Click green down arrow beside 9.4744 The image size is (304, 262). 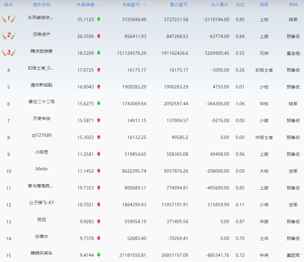coord(99,255)
